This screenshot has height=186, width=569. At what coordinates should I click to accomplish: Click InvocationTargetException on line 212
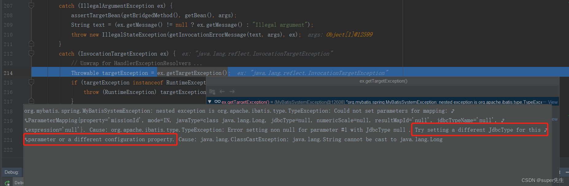pos(119,54)
